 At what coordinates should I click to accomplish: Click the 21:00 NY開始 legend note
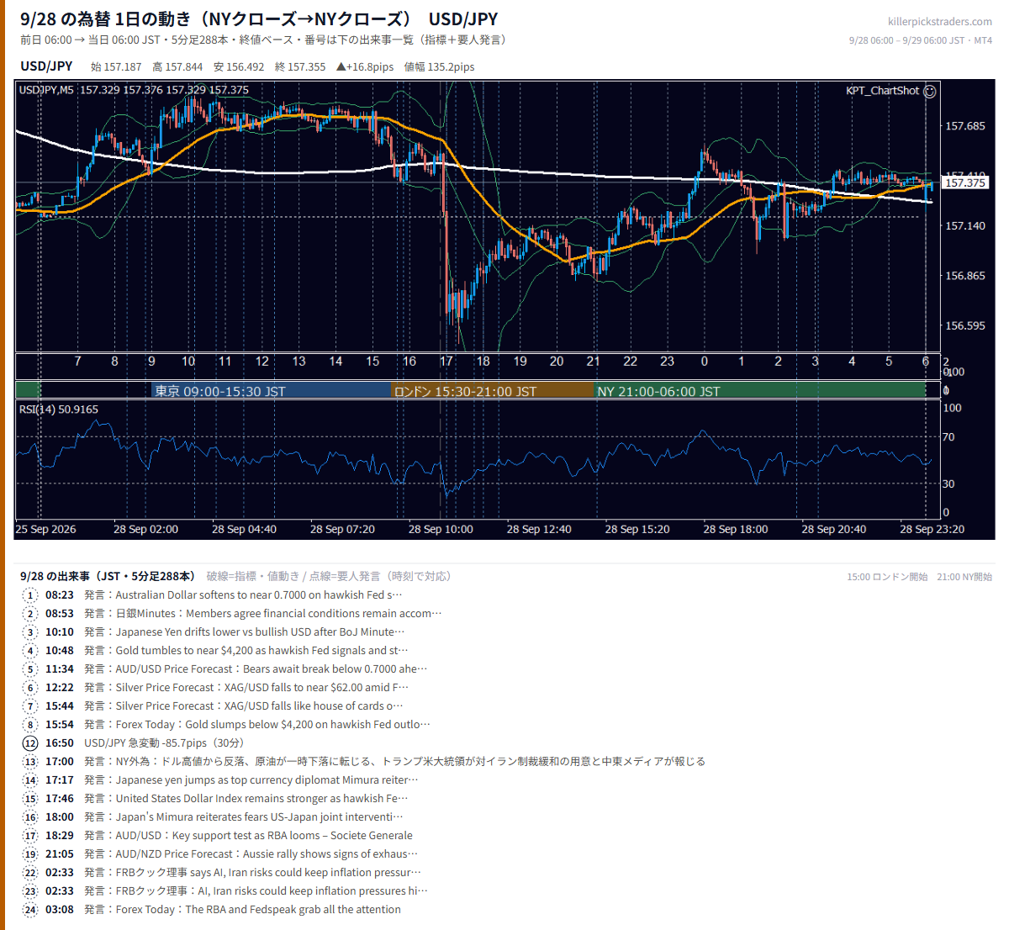pyautogui.click(x=964, y=577)
